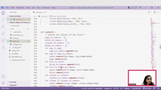Collapse the Open Editors section
Image resolution: width=161 pixels, height=90 pixels.
pyautogui.click(x=15, y=16)
